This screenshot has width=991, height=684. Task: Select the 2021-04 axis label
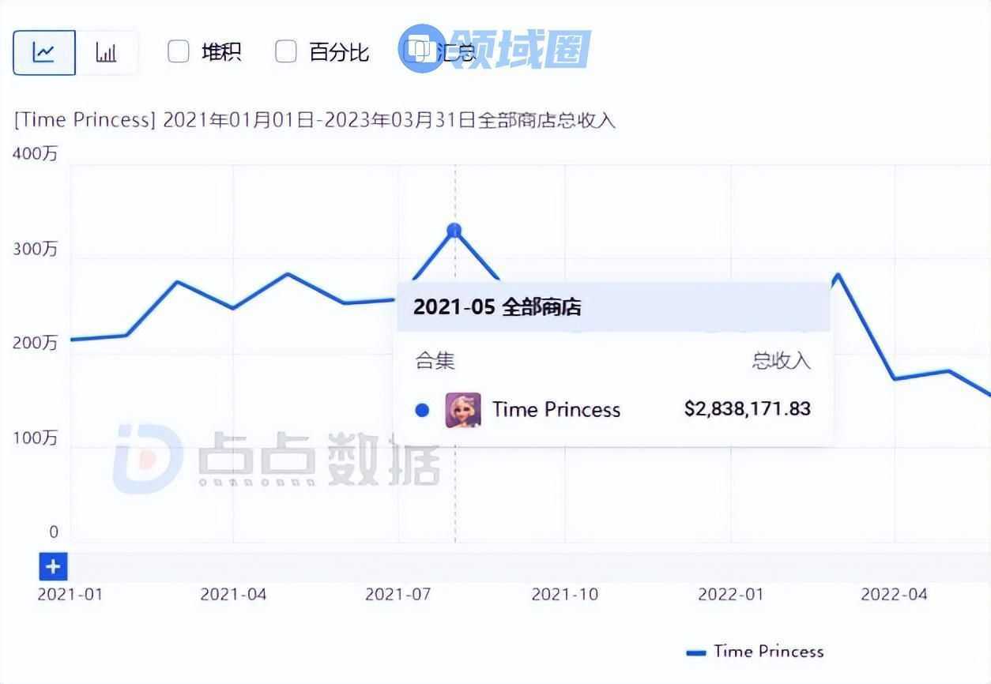coord(233,594)
